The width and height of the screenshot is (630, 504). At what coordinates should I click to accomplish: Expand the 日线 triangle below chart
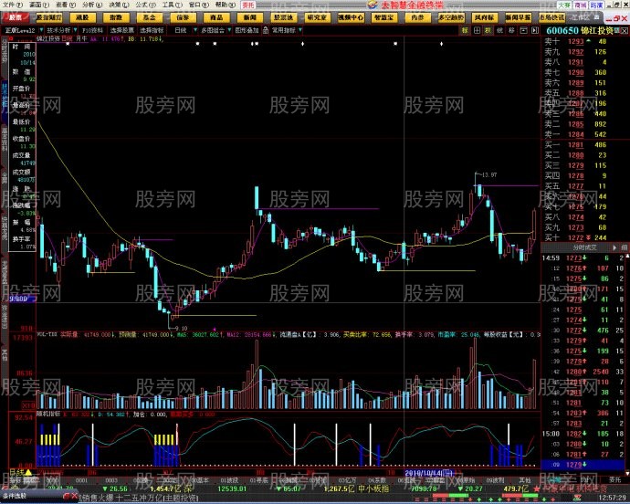(x=28, y=473)
